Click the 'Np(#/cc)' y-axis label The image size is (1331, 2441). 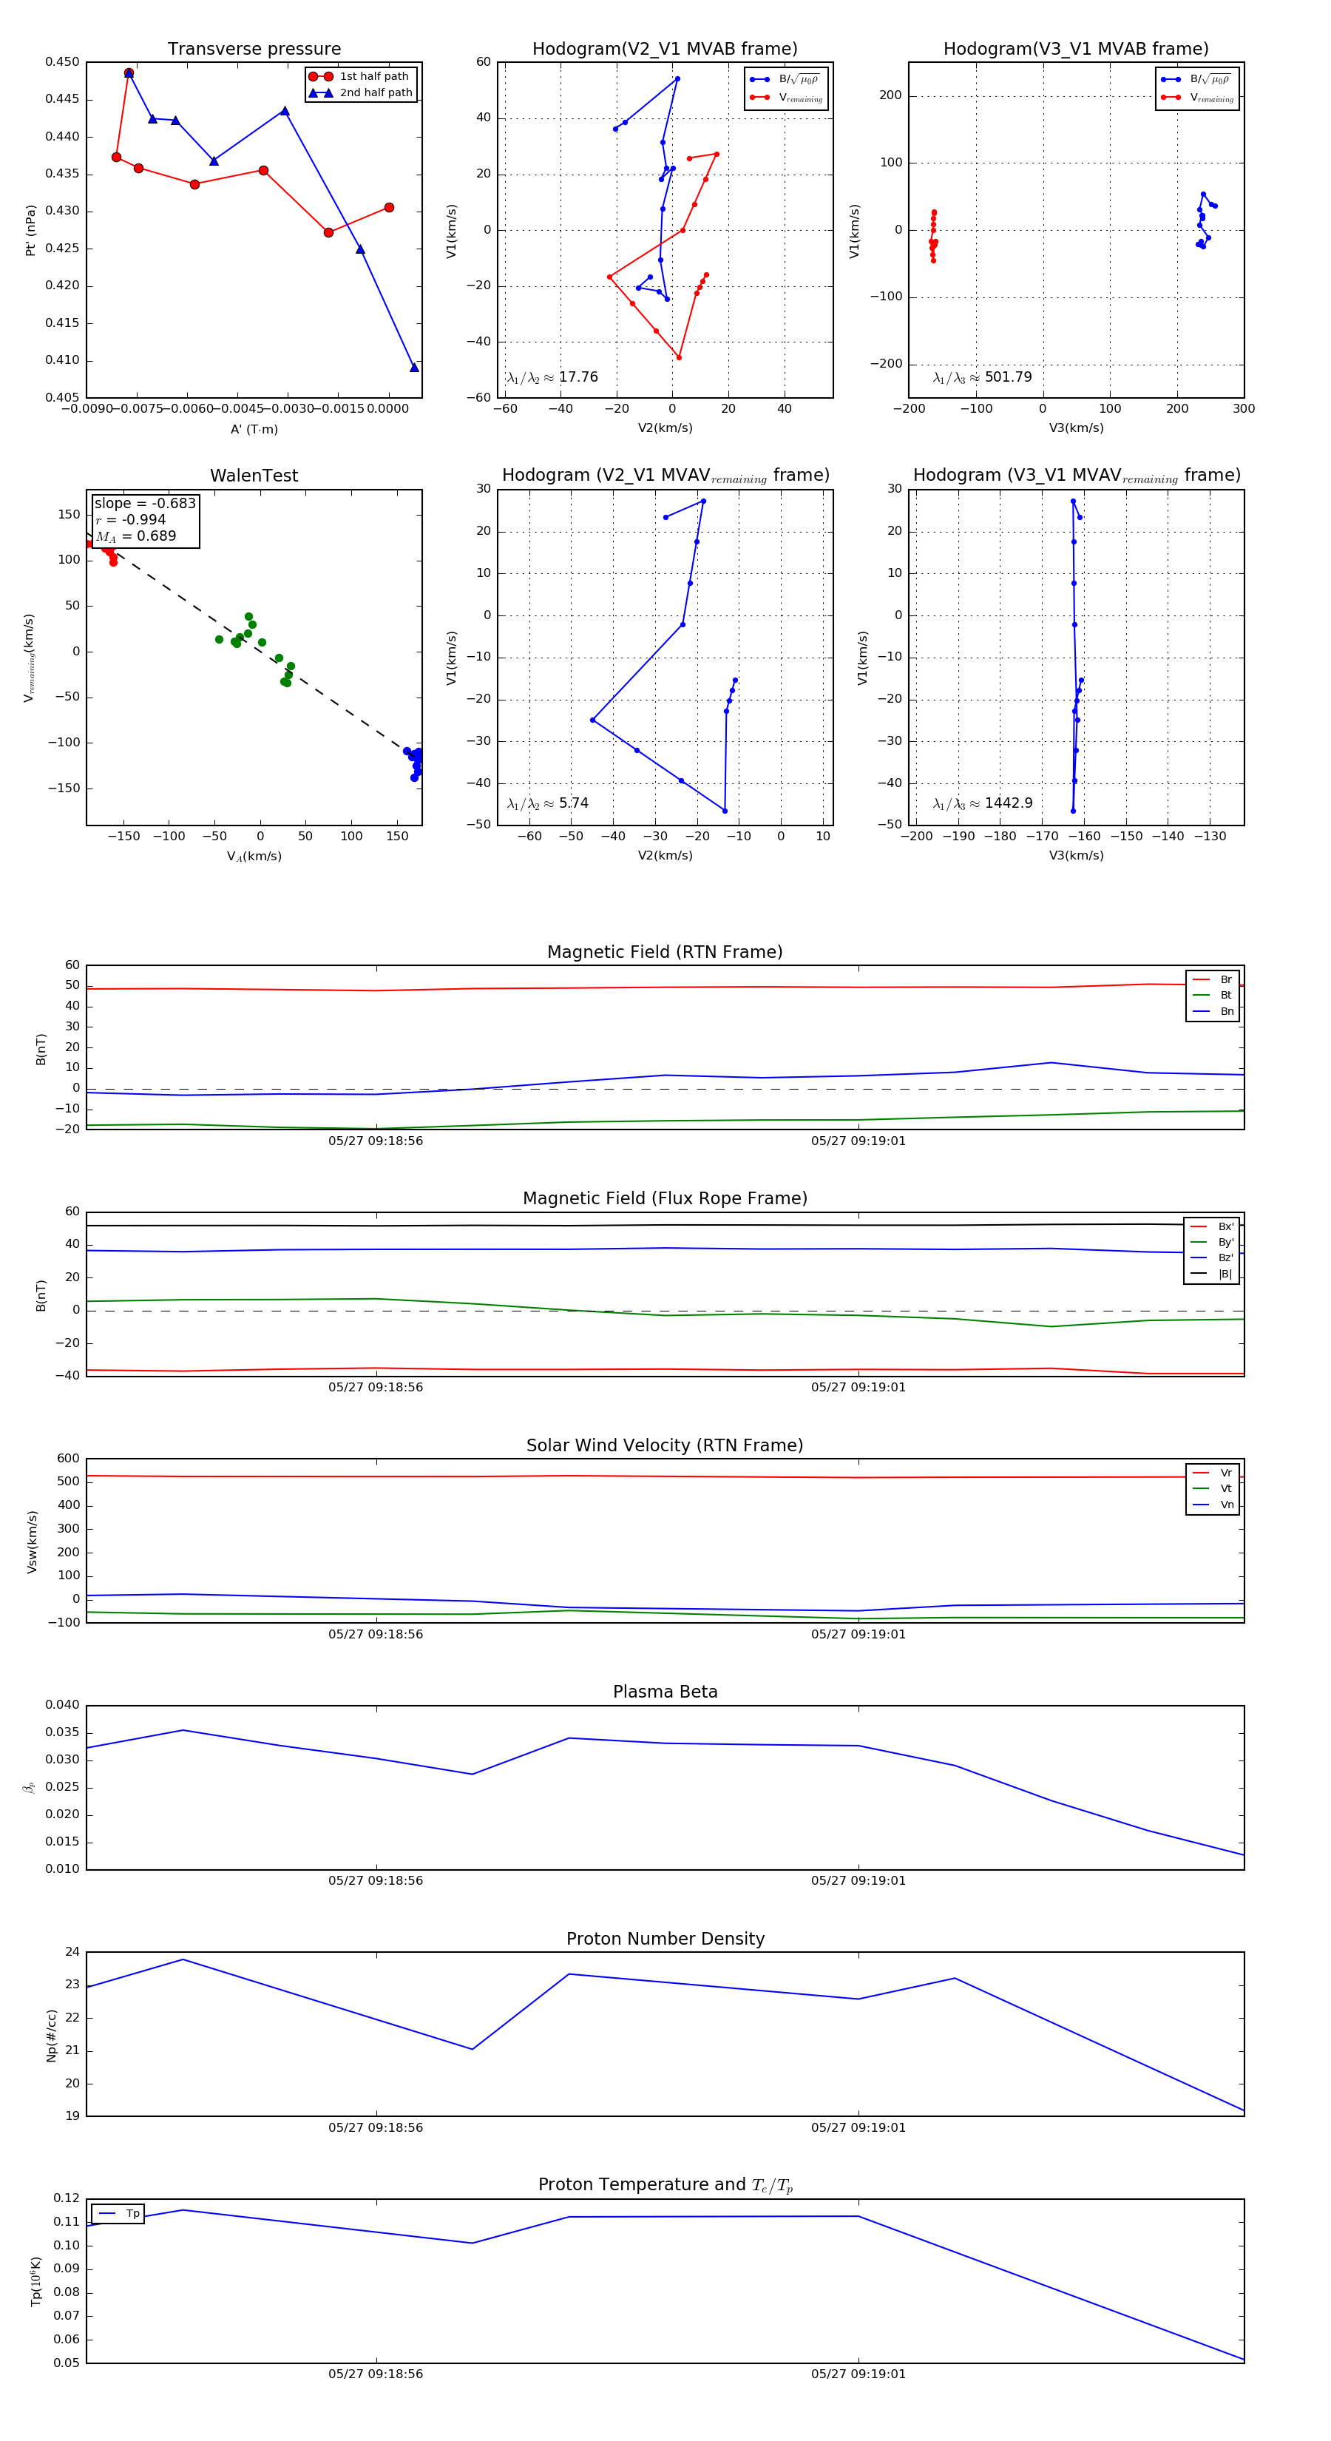51,2036
